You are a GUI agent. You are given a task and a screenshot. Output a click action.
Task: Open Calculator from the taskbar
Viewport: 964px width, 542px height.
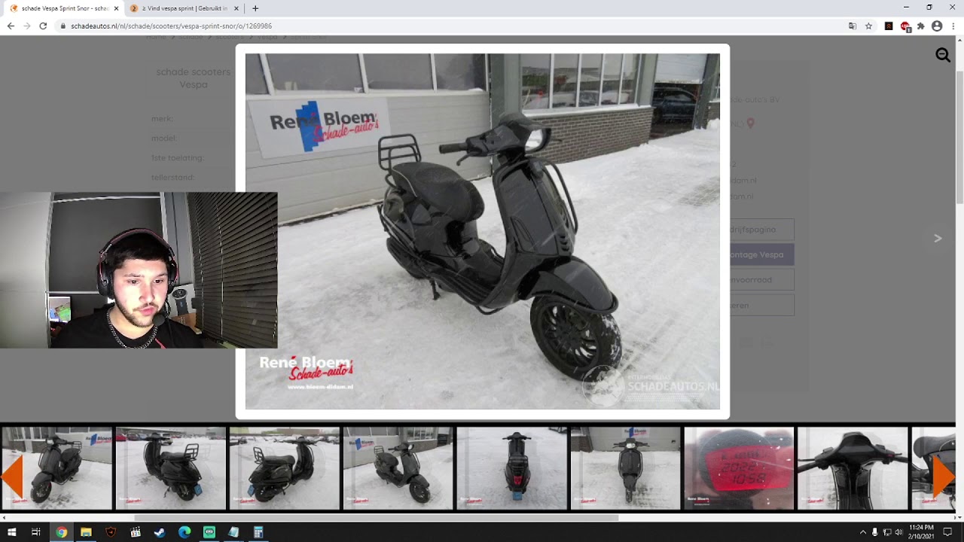pyautogui.click(x=258, y=532)
